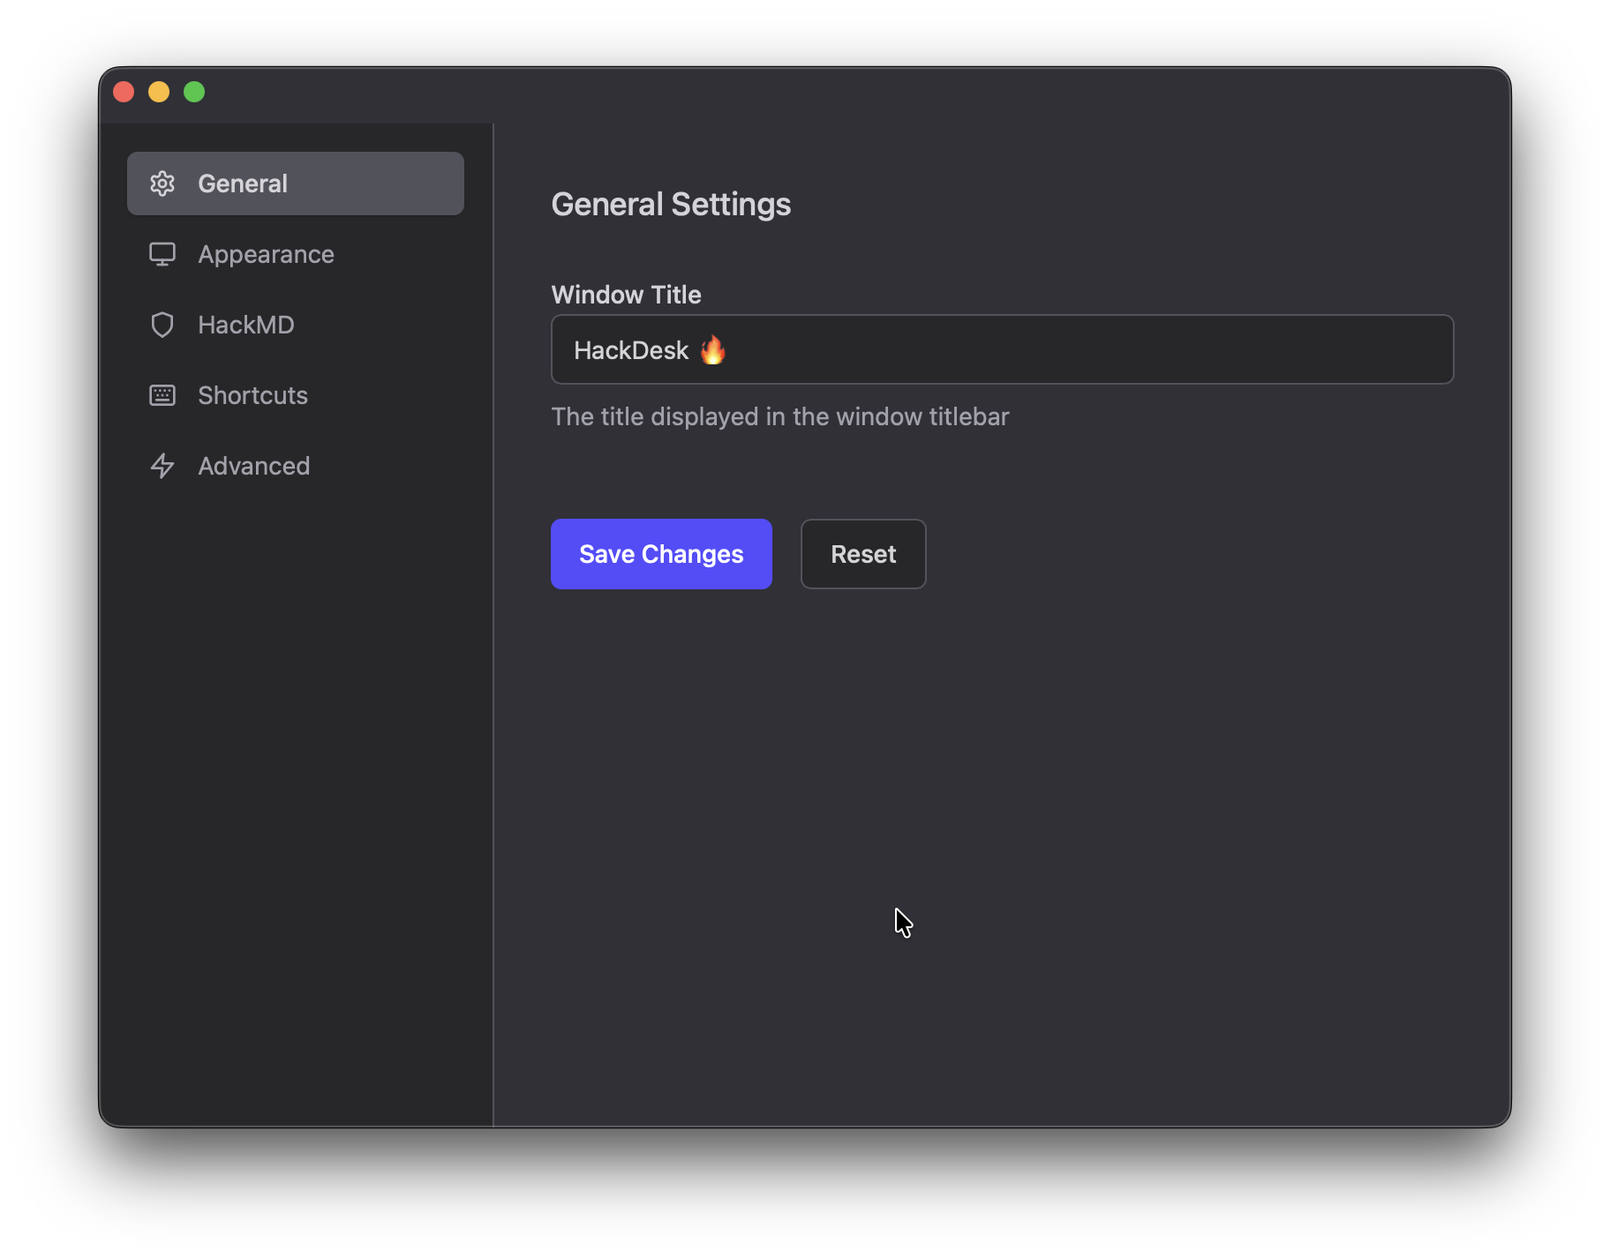Click the keyboard icon beside Shortcuts

(162, 395)
